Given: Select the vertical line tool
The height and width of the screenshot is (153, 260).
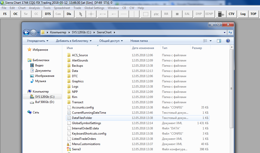Looking at the screenshot, I should 134,14.
